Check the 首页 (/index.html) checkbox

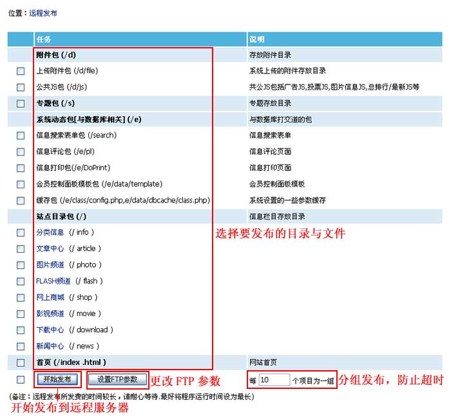coord(21,362)
